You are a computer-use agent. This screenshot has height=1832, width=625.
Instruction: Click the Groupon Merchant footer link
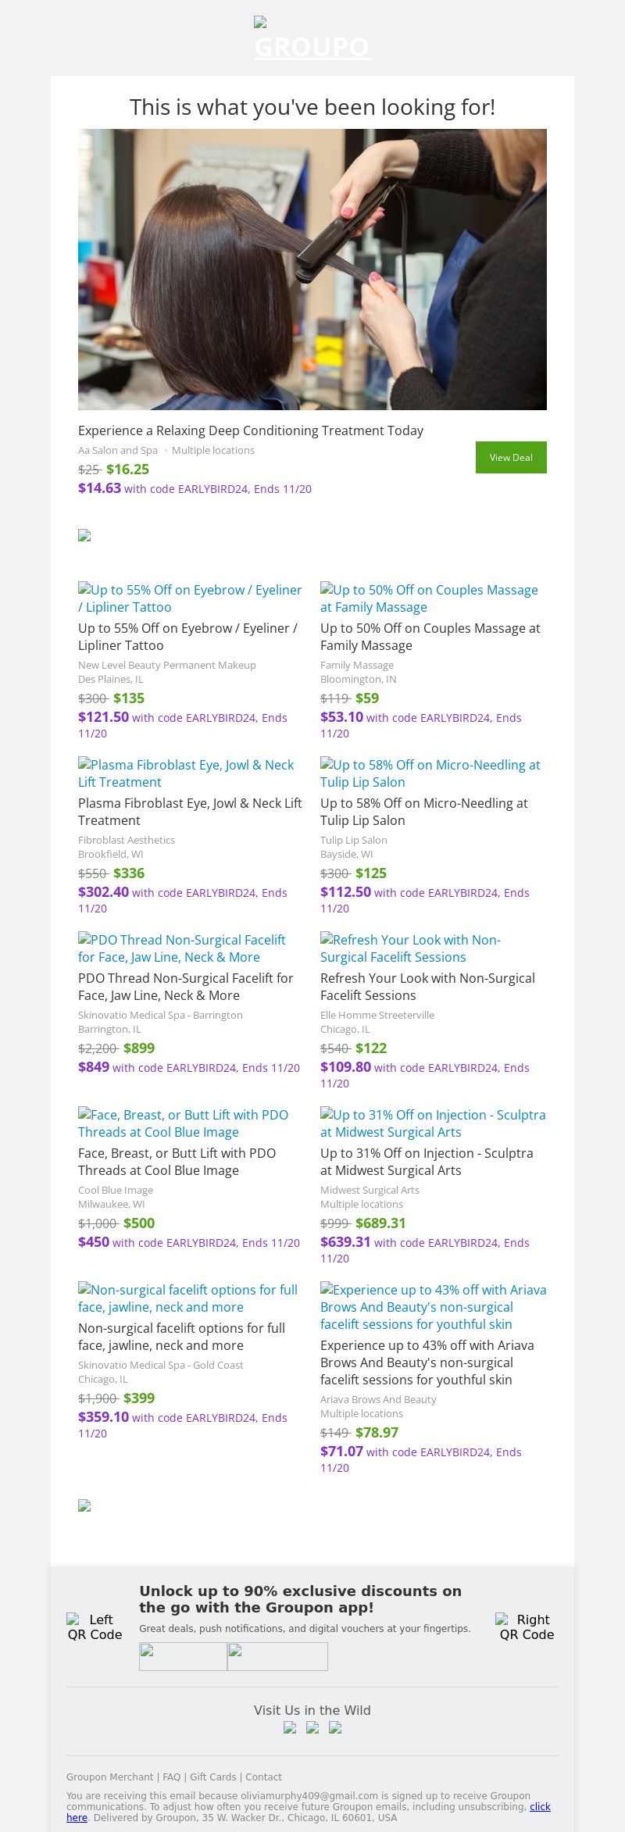tap(109, 1777)
